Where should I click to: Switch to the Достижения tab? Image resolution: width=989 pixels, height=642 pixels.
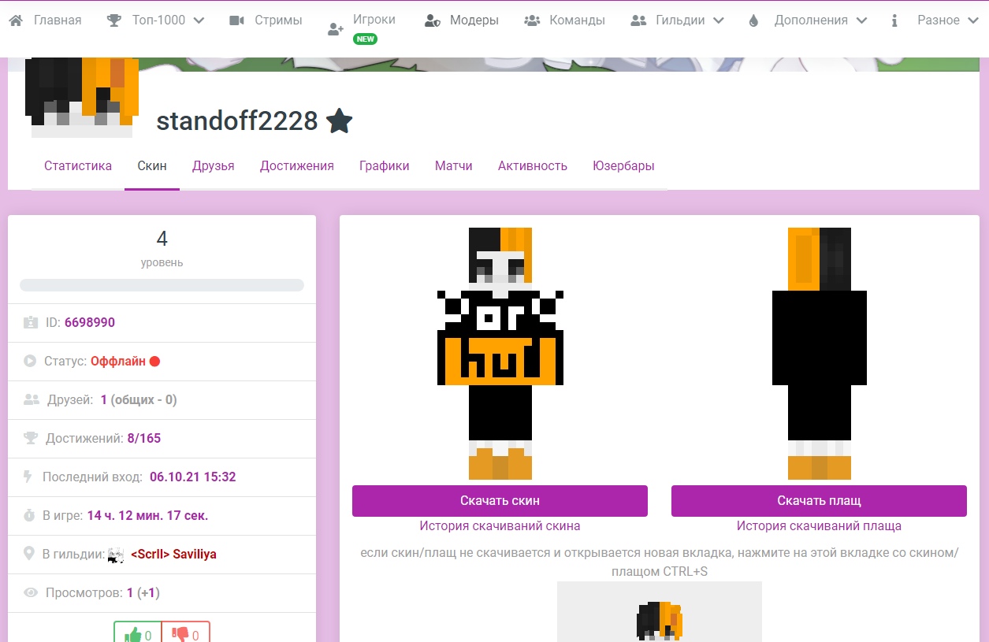pos(296,165)
